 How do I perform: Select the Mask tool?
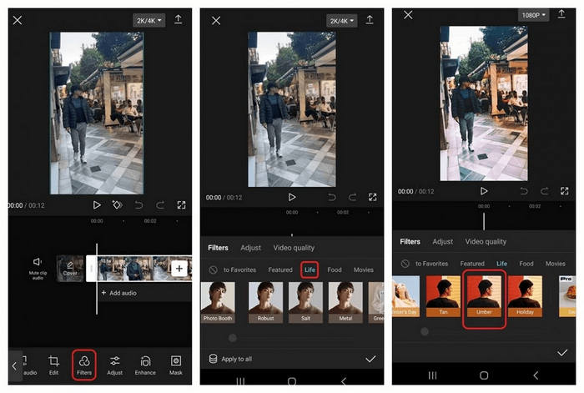click(x=176, y=364)
